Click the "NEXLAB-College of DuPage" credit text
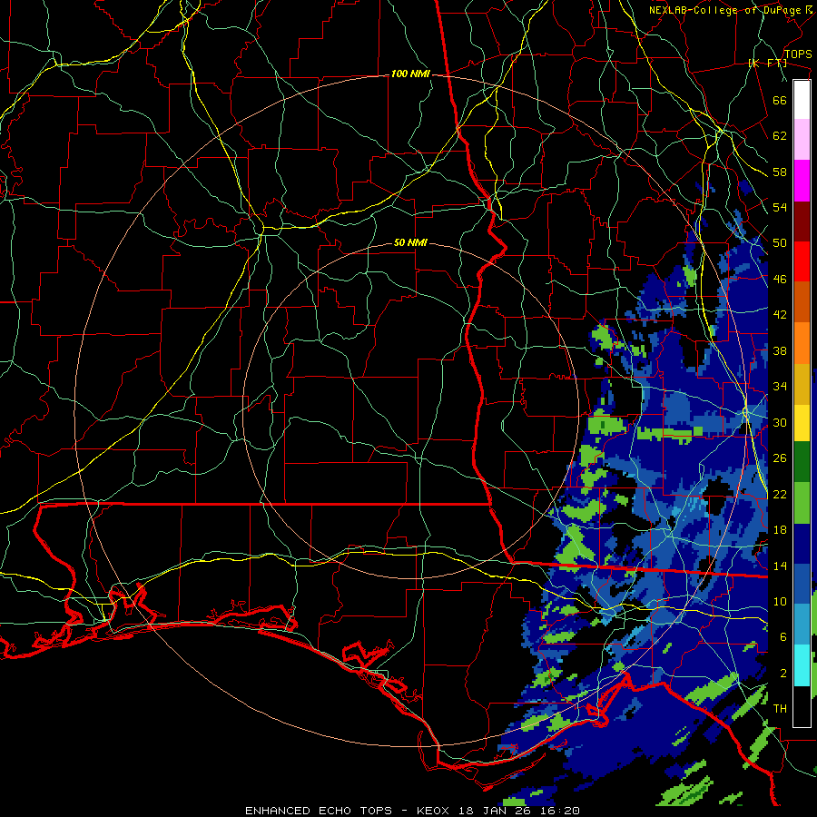This screenshot has height=817, width=817. click(724, 10)
